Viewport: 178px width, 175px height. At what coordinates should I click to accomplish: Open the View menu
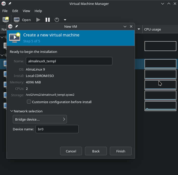(x=26, y=11)
